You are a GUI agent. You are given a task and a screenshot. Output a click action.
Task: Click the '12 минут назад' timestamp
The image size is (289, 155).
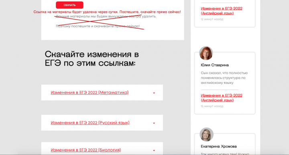[212, 19]
